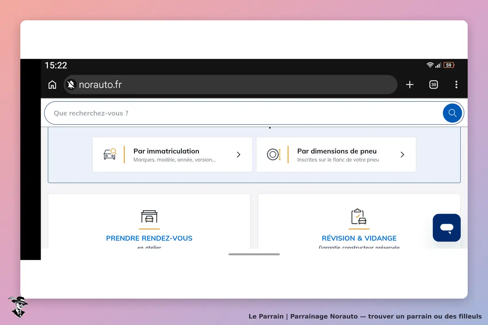
Task: Tap the battery indicator showing 59
Action: (449, 65)
